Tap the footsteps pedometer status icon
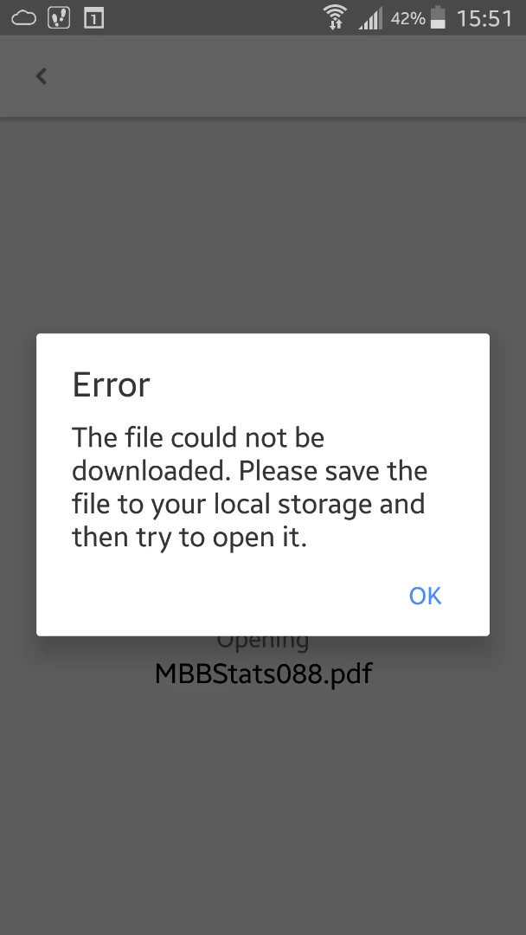The width and height of the screenshot is (526, 935). tap(59, 18)
